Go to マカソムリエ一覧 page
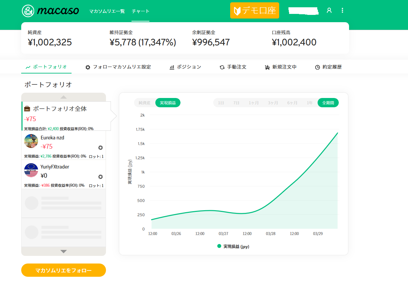Image resolution: width=408 pixels, height=289 pixels. coord(107,11)
